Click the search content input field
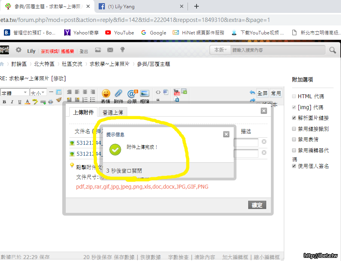Screen dimensions: 341x261 pyautogui.click(x=278, y=50)
